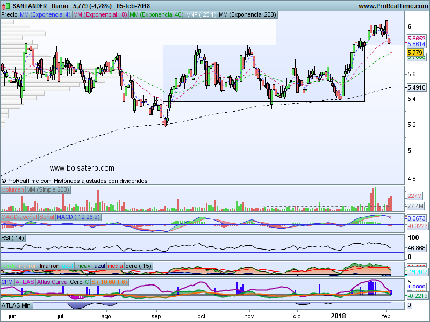Click the MM (Exponencial 40) label
Viewport: 430px width, 322px height.
[x=156, y=15]
